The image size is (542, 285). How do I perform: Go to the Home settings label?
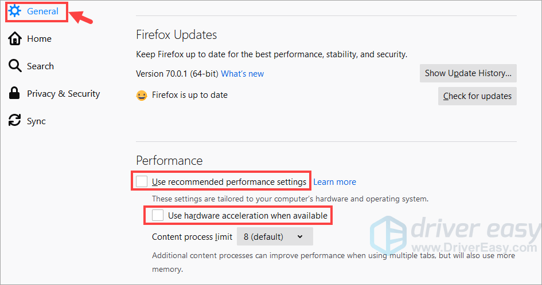pos(39,38)
